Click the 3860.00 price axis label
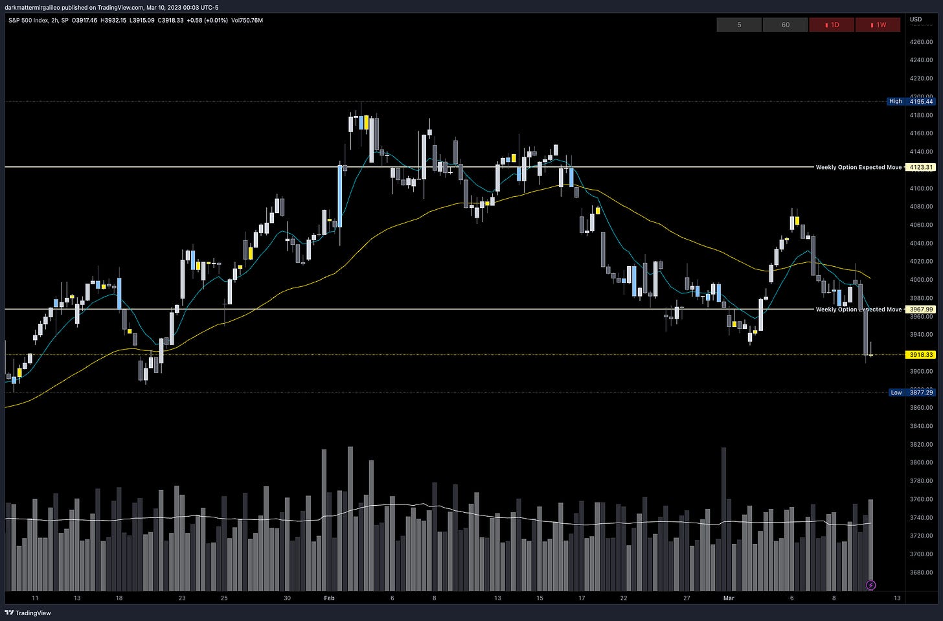 (921, 408)
